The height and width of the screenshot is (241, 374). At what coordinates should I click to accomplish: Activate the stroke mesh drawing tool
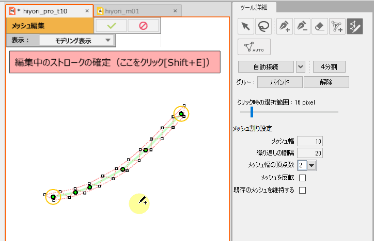pos(356,26)
